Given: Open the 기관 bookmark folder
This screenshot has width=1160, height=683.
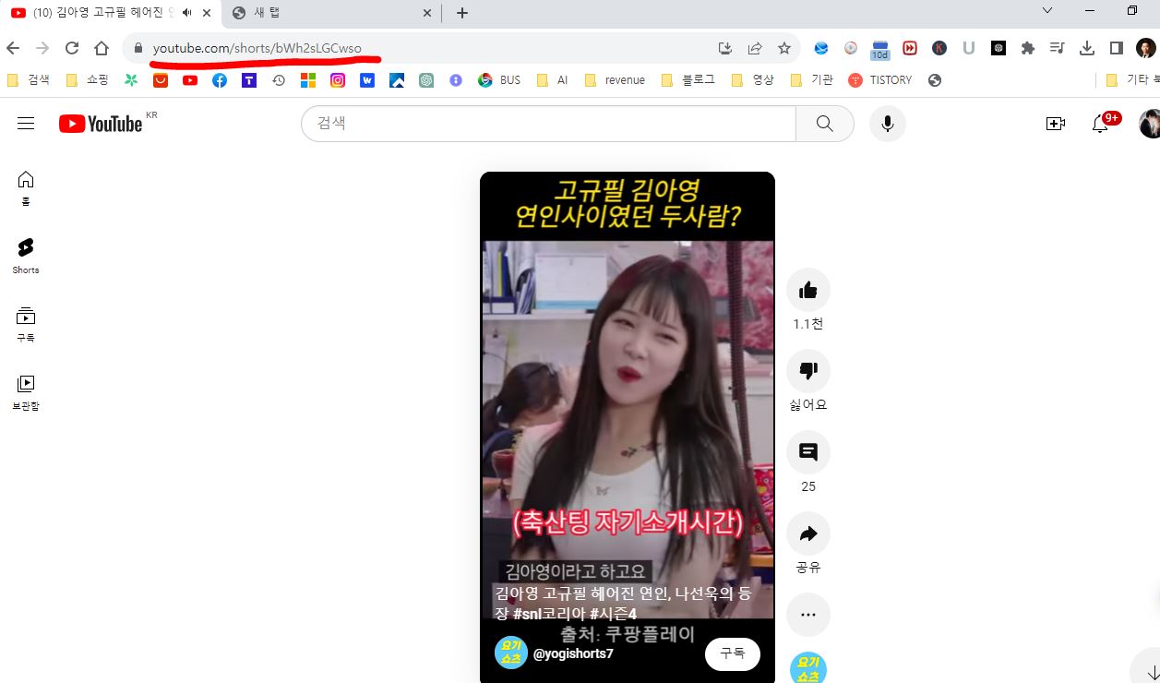Looking at the screenshot, I should click(x=812, y=80).
